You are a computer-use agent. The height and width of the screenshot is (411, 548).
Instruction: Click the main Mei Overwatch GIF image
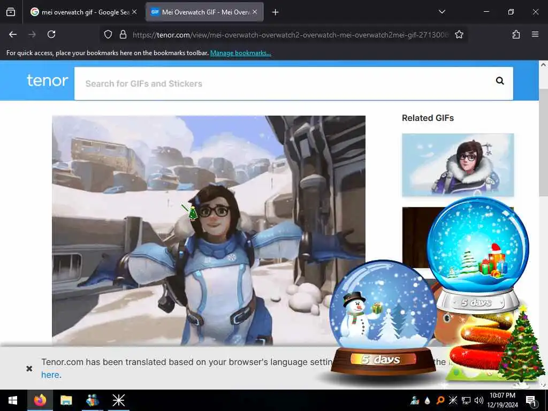click(209, 231)
